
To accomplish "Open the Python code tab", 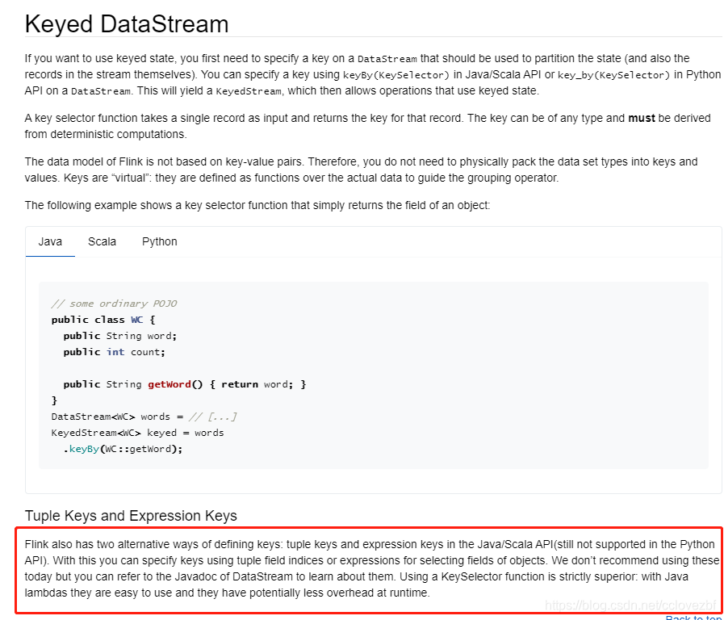I will [159, 241].
